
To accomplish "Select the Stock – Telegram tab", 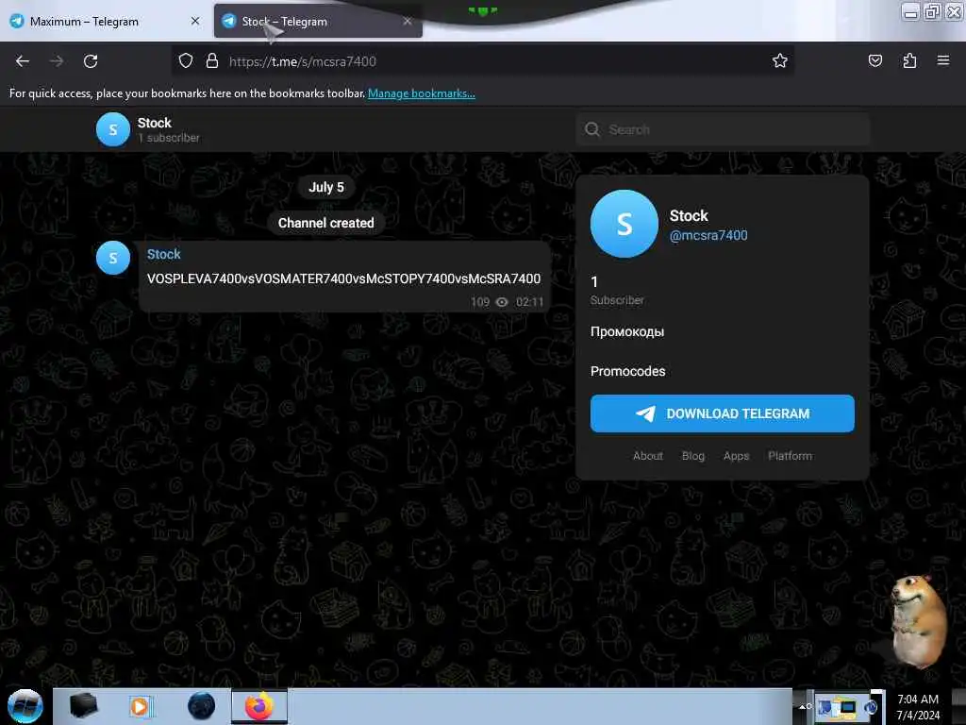I will point(318,21).
